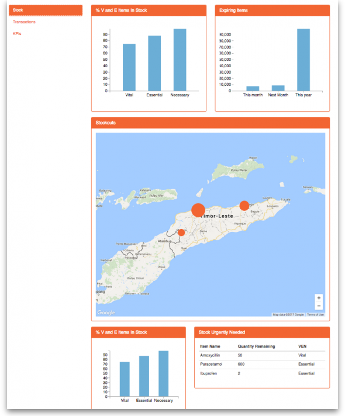Open the KPIs sidebar page
Screen dimensions: 345x416
coord(17,34)
